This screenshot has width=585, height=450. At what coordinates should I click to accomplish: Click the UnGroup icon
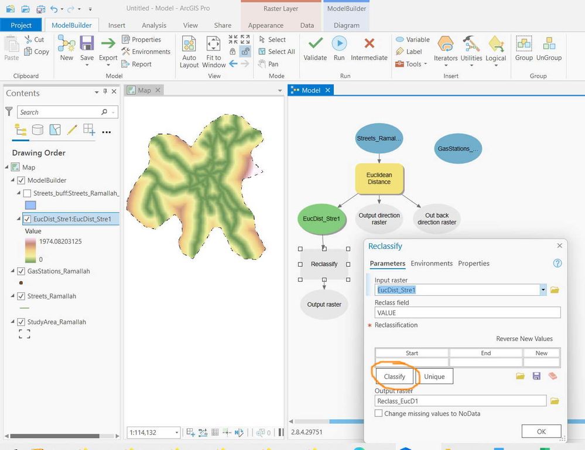(x=549, y=44)
